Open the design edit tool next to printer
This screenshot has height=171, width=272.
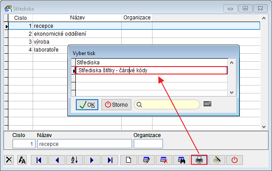[217, 160]
